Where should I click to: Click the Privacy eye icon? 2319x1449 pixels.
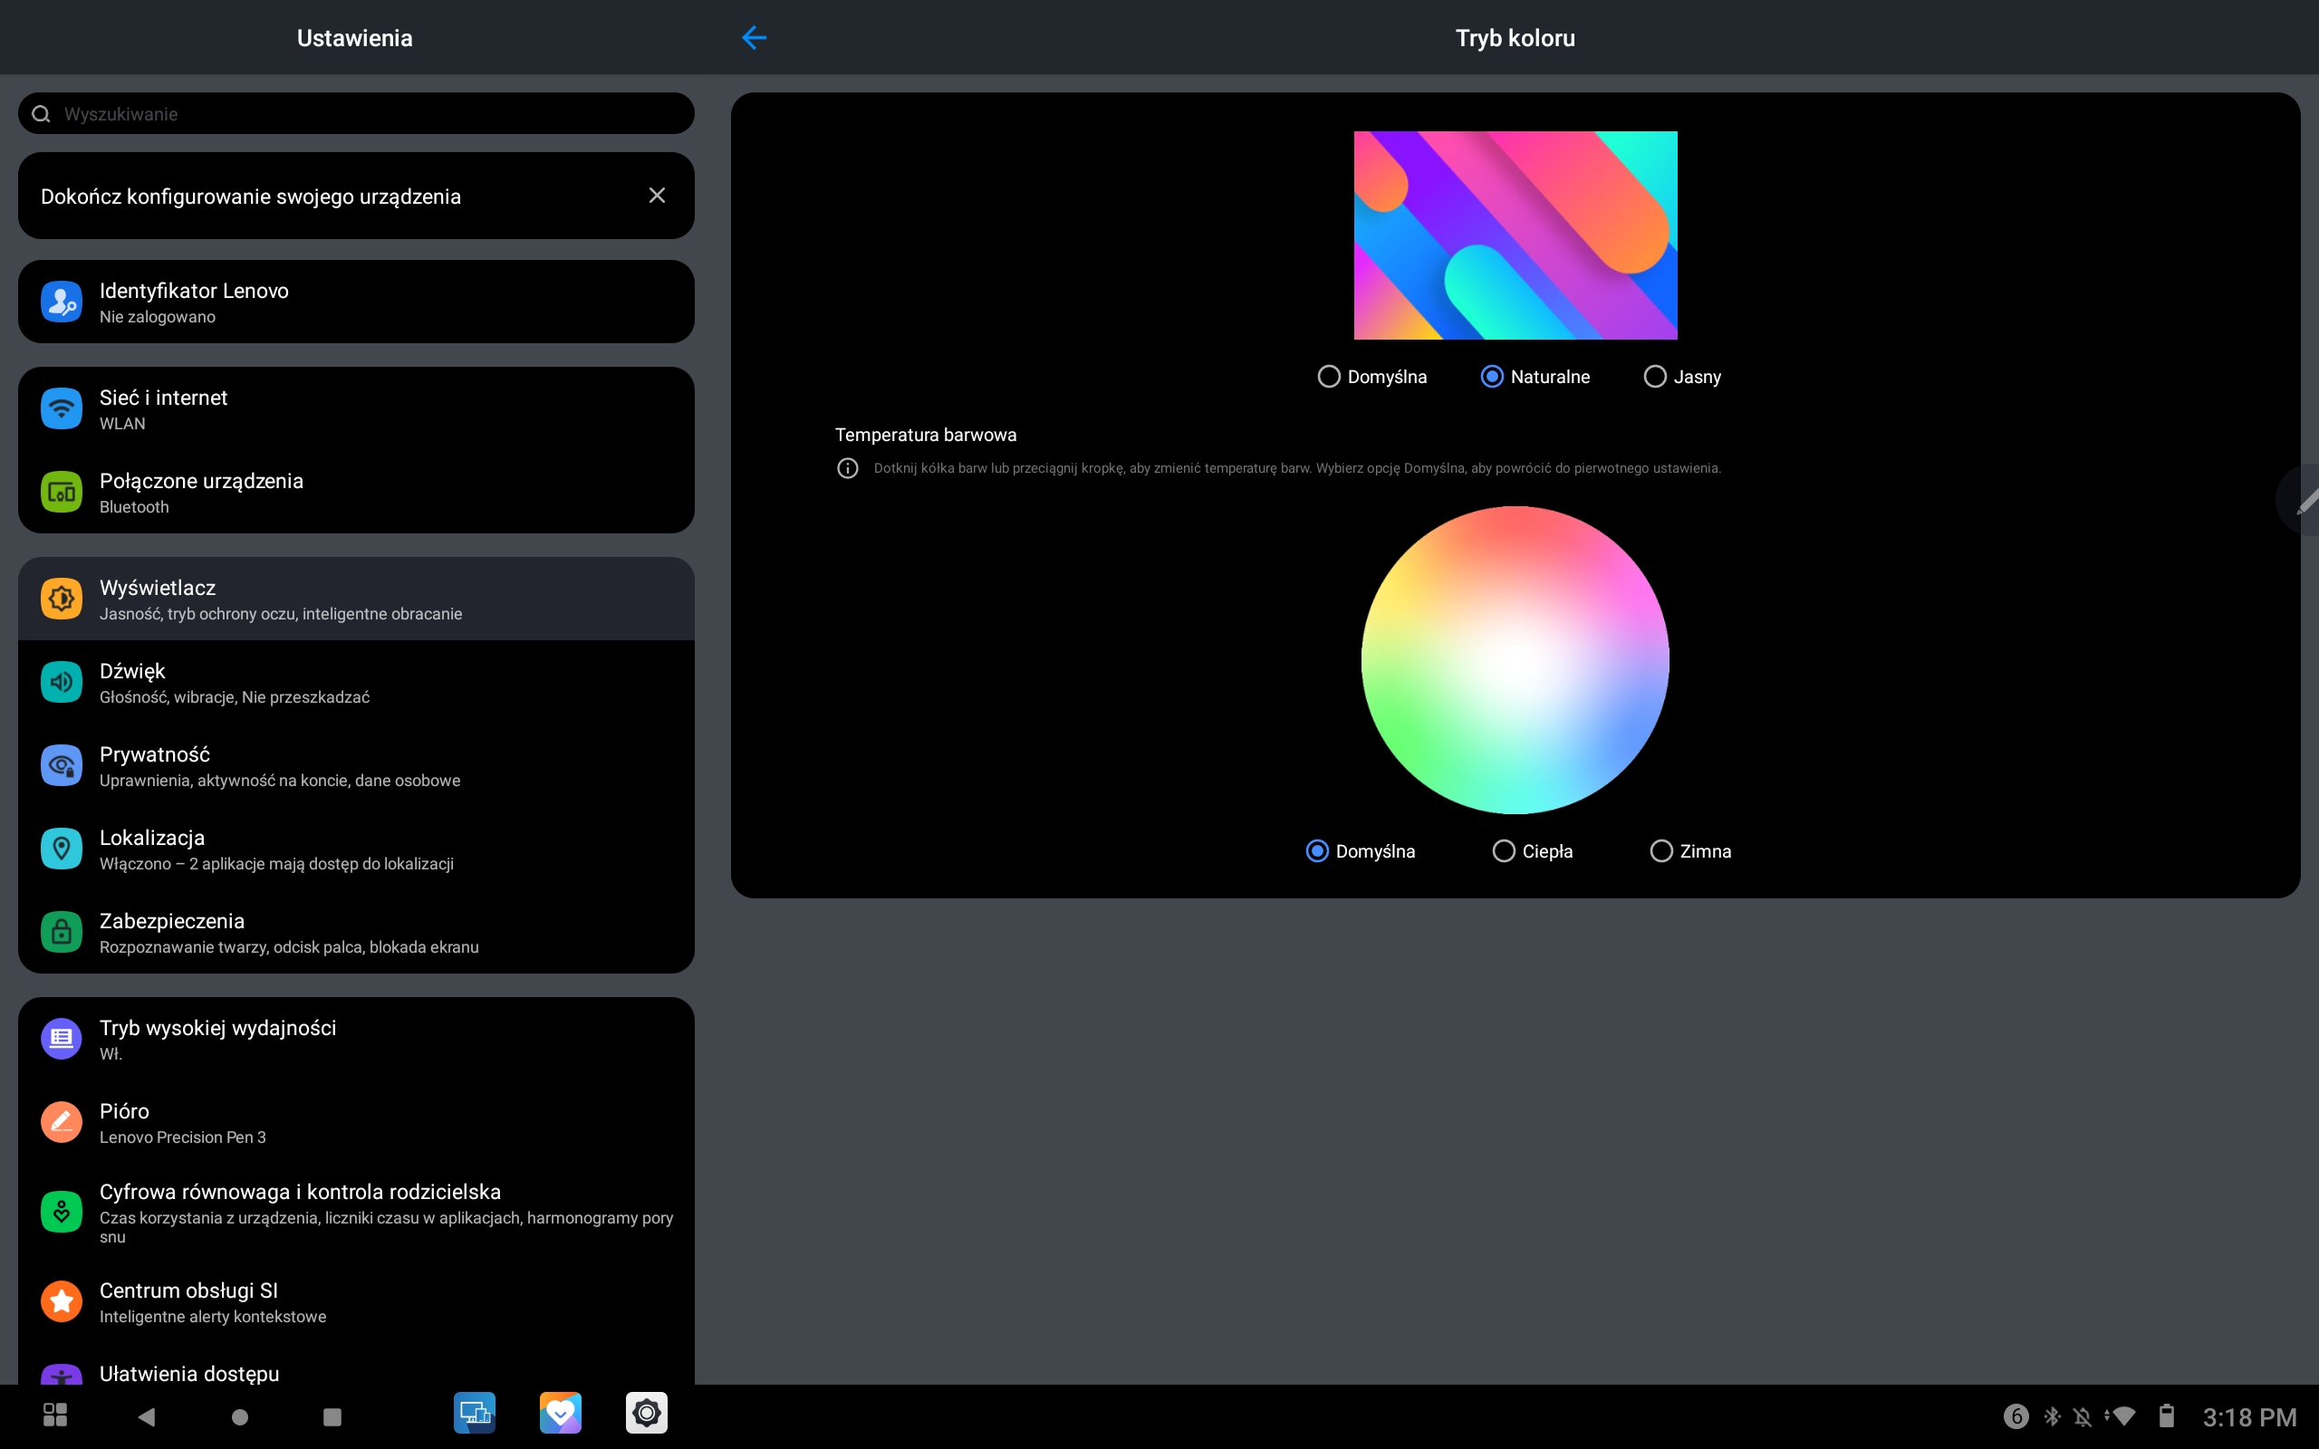click(x=62, y=766)
